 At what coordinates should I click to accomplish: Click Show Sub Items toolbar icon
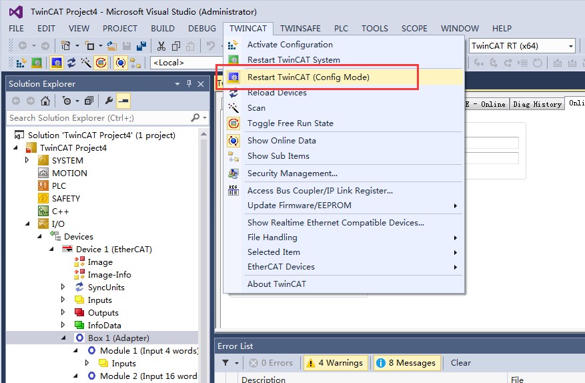(x=135, y=63)
